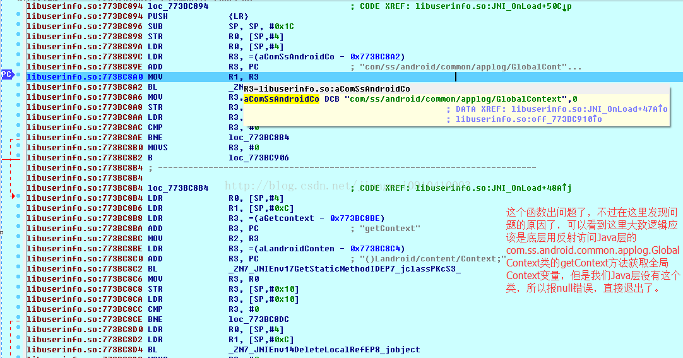Toggle breakpoint dot at address 773BC8B2
The width and height of the screenshot is (683, 358).
click(18, 155)
